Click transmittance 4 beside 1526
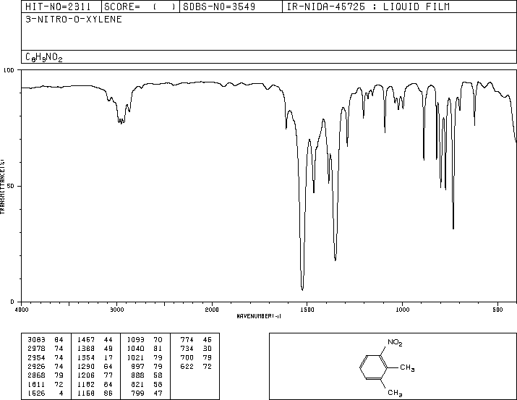Screen dimensions: 517x400 (x=61, y=393)
